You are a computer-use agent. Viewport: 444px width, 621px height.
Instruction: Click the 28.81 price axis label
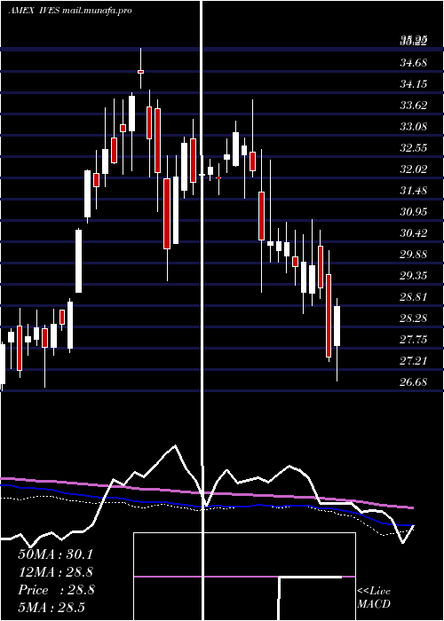[x=414, y=296]
